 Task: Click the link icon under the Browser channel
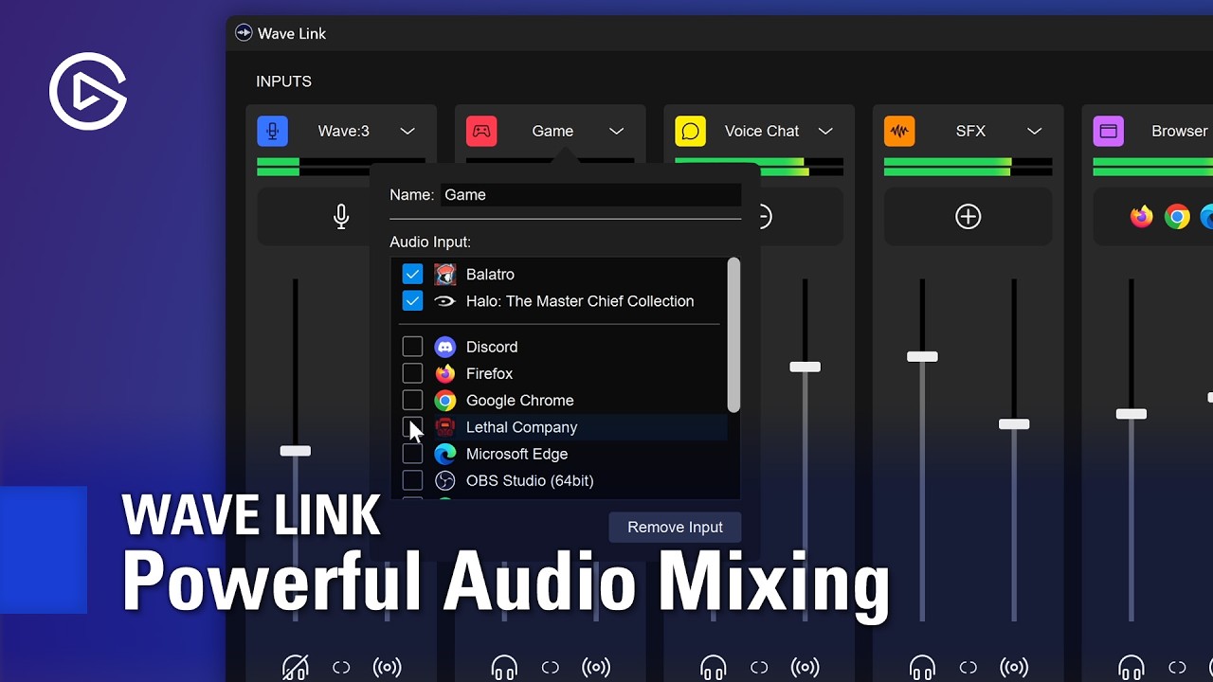tap(1177, 668)
